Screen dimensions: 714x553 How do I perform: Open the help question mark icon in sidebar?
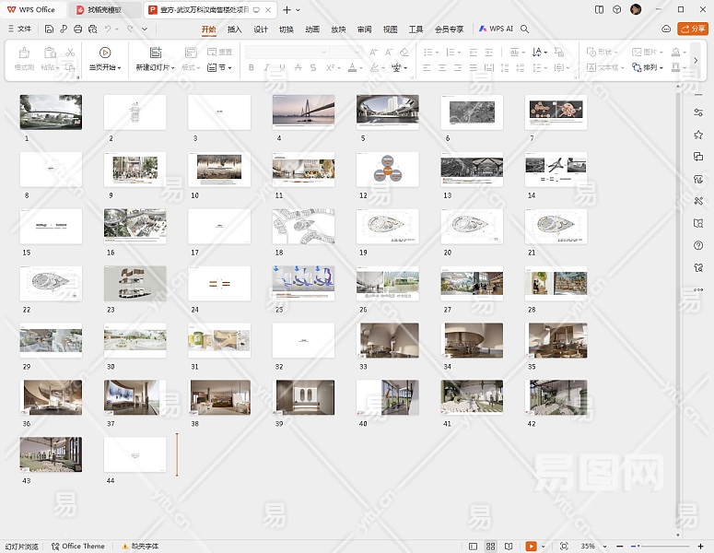click(x=698, y=245)
